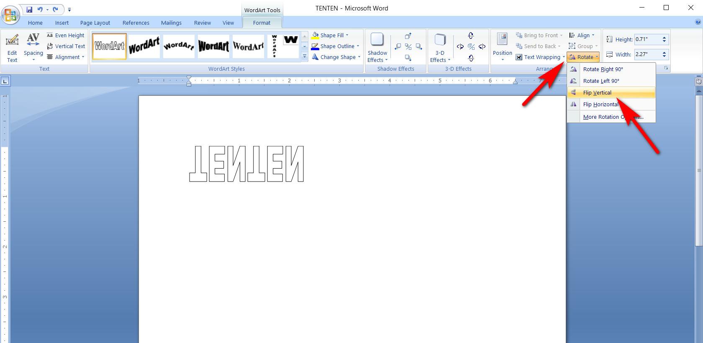
Task: Switch to Page Layout tab
Action: (95, 23)
